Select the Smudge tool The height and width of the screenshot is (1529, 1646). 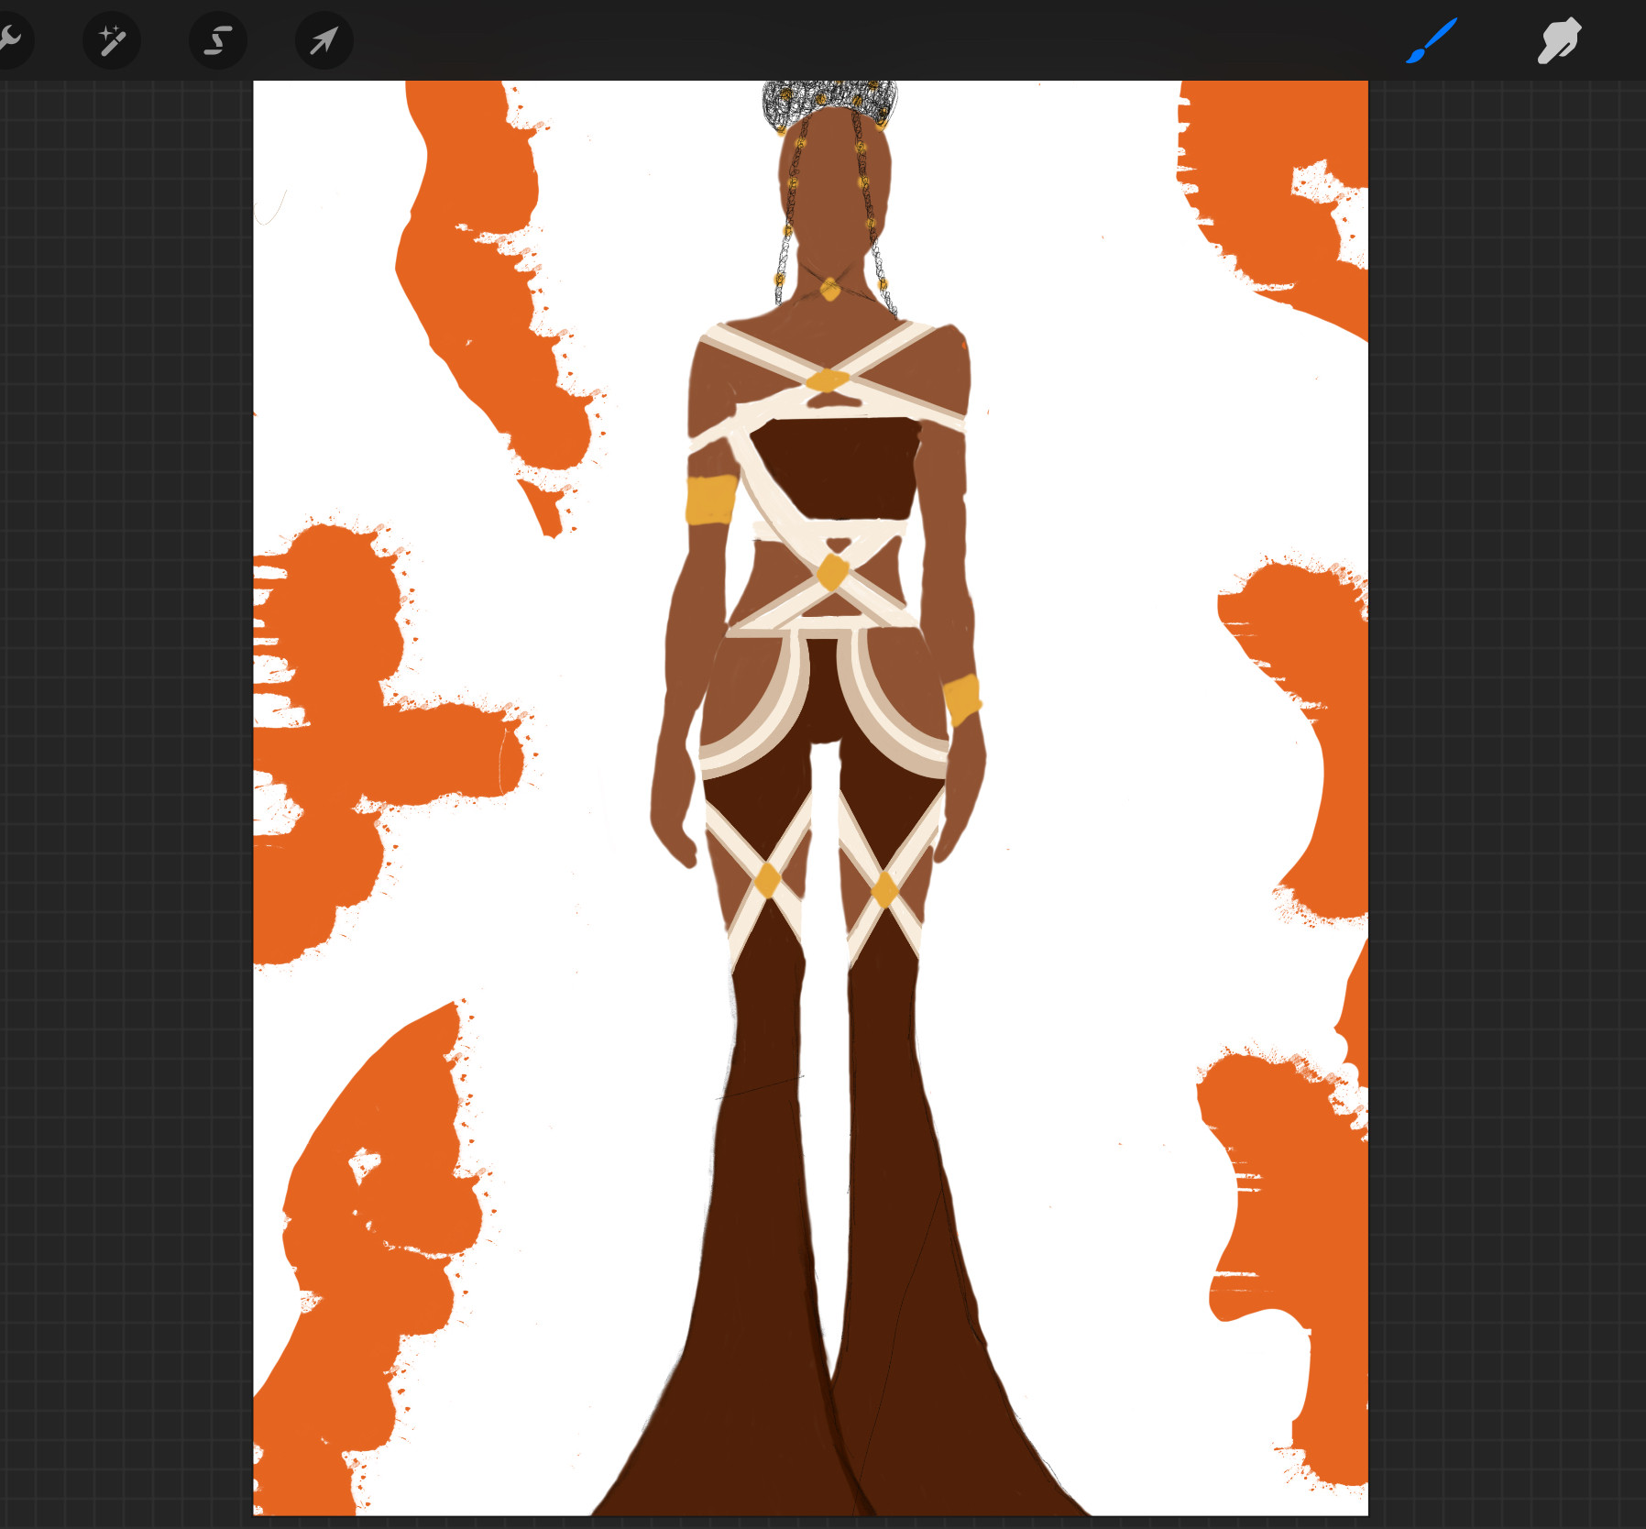pos(1558,40)
